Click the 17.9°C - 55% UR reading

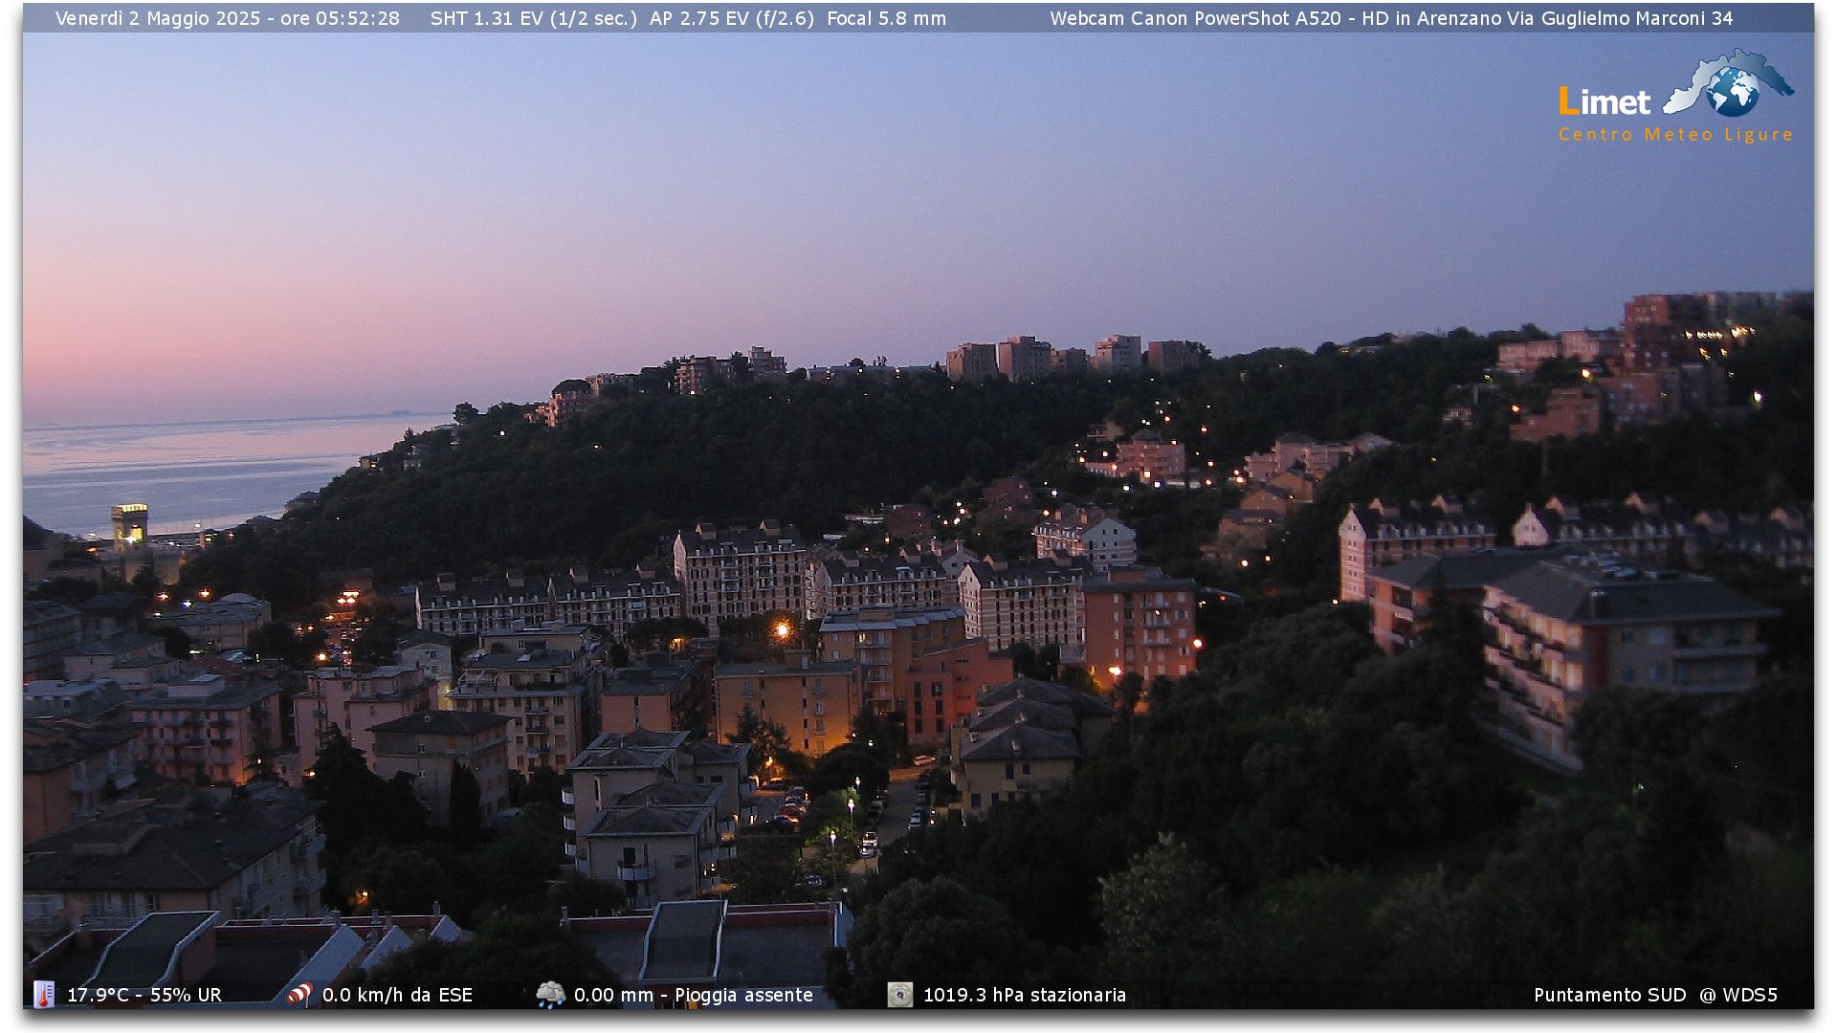(144, 995)
